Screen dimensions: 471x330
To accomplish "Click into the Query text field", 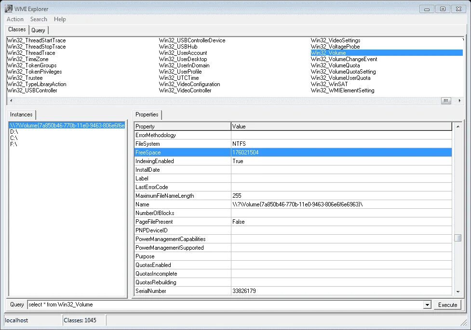I will click(225, 305).
